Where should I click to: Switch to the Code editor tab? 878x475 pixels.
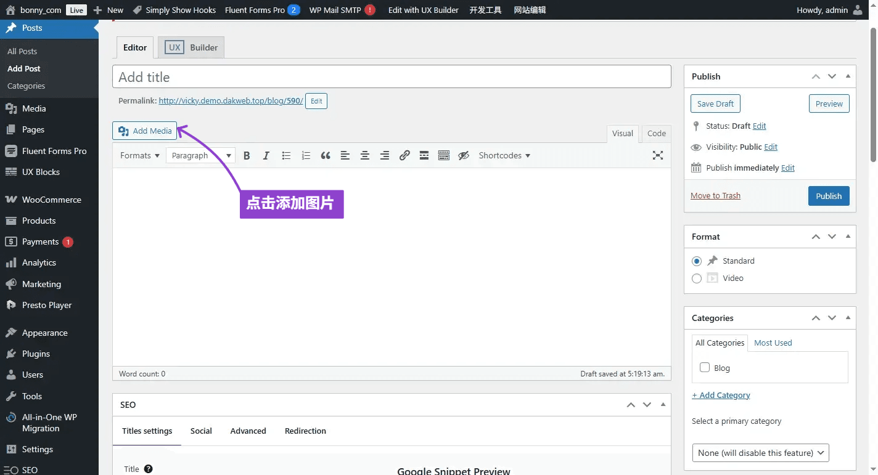coord(656,134)
